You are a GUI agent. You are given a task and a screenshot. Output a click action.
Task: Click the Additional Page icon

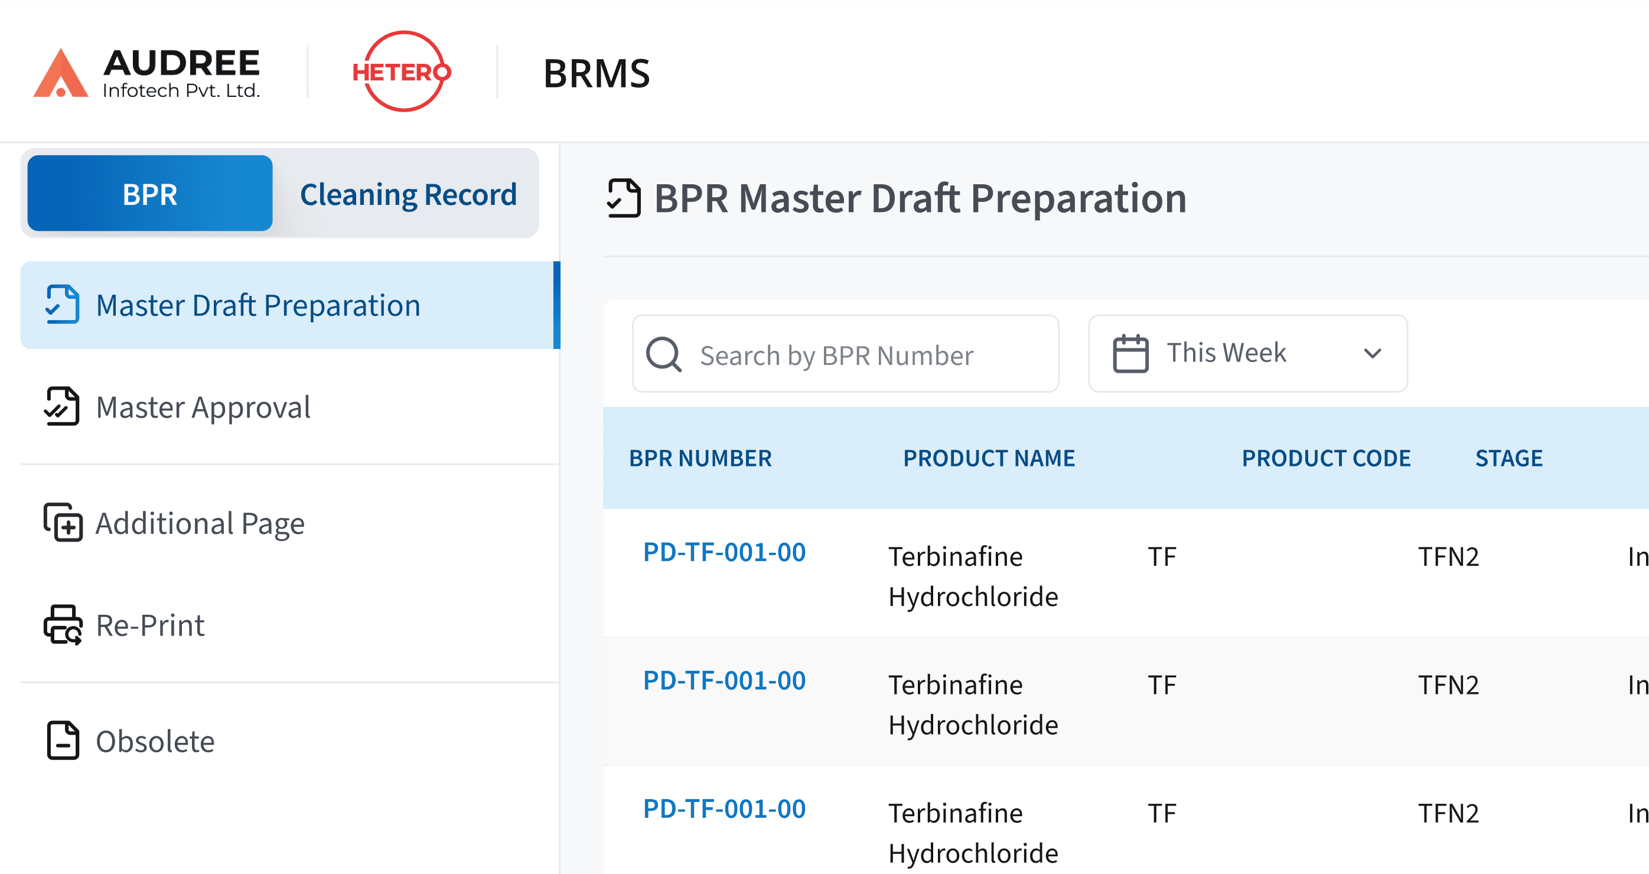click(x=62, y=523)
